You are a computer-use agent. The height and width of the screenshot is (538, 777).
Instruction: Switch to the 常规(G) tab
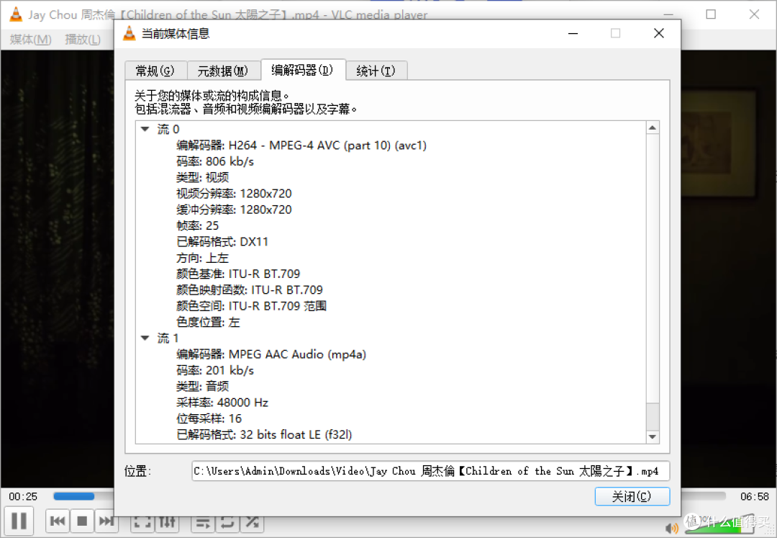pyautogui.click(x=155, y=71)
